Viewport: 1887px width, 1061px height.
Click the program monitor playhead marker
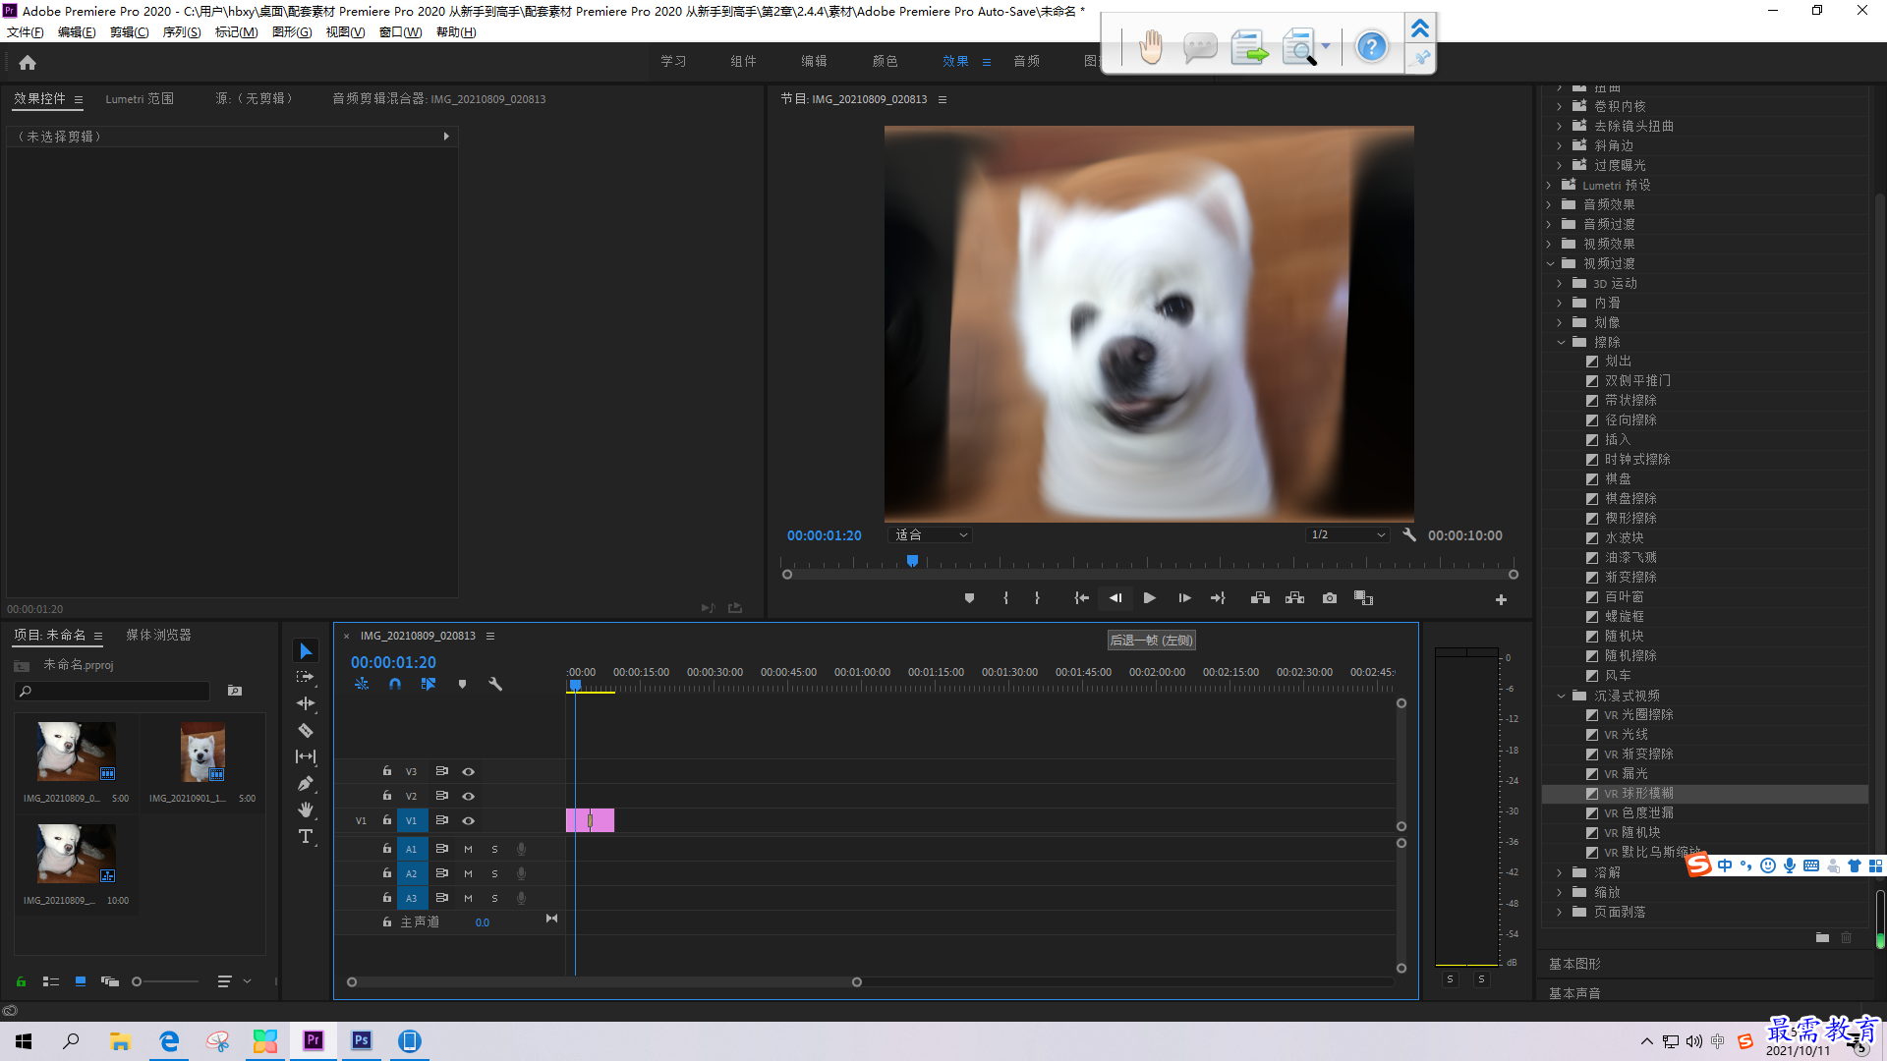point(912,561)
